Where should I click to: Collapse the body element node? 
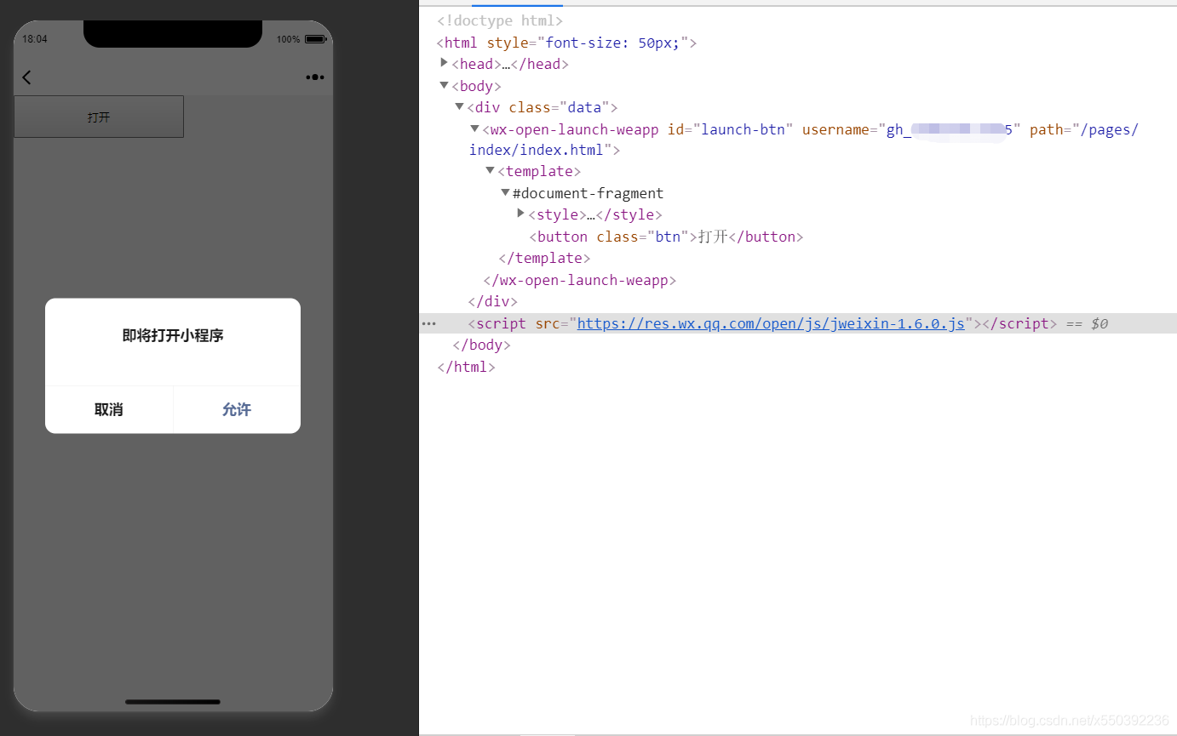point(444,84)
